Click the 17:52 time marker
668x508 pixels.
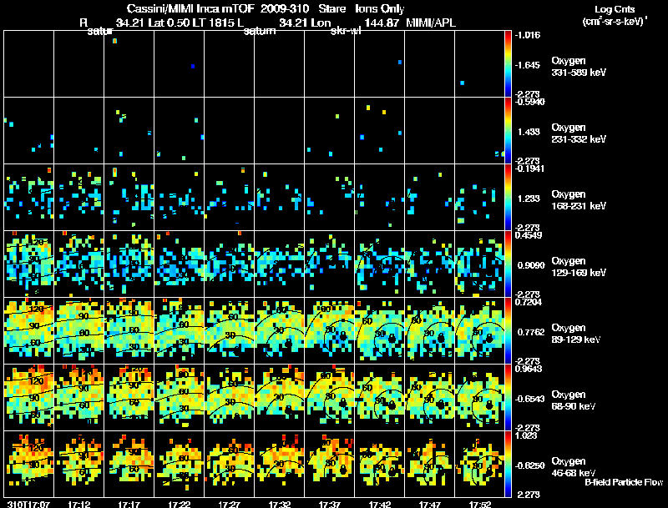(479, 504)
